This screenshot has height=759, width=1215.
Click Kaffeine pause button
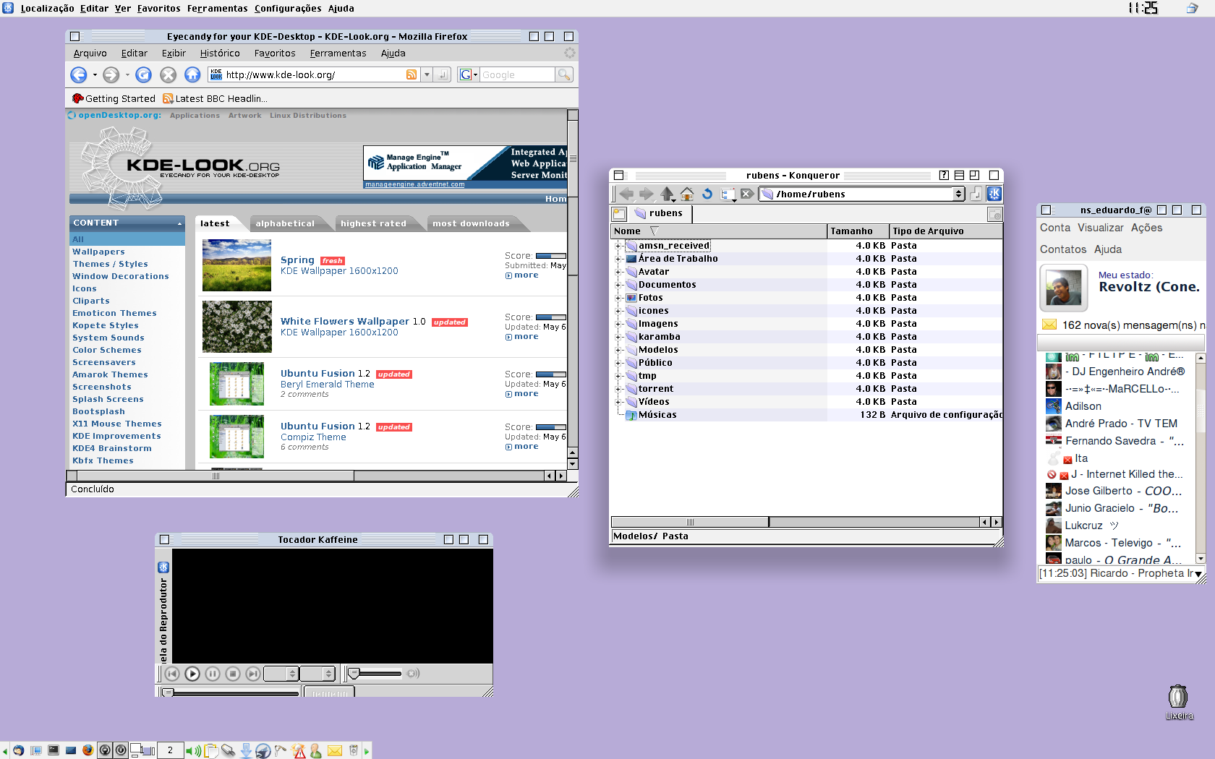pyautogui.click(x=213, y=674)
